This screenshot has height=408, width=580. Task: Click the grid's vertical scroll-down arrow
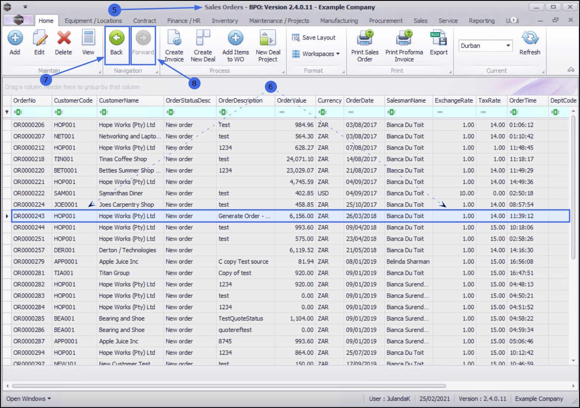573,360
